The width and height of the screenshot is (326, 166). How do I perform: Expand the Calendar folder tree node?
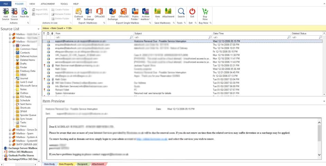13,46
